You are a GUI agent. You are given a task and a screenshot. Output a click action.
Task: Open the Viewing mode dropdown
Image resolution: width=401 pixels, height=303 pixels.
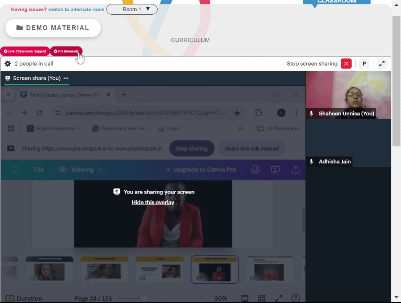[81, 170]
